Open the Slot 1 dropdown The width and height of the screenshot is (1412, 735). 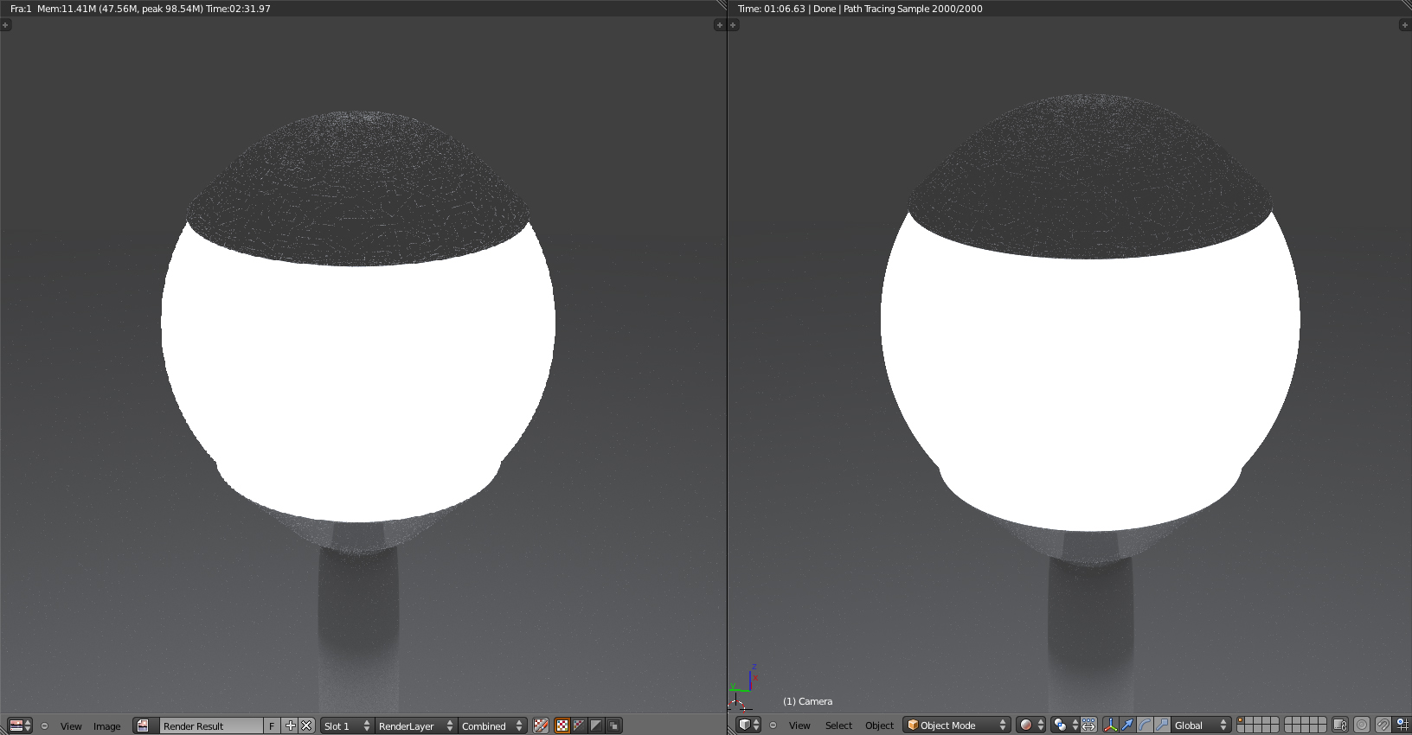coord(346,725)
